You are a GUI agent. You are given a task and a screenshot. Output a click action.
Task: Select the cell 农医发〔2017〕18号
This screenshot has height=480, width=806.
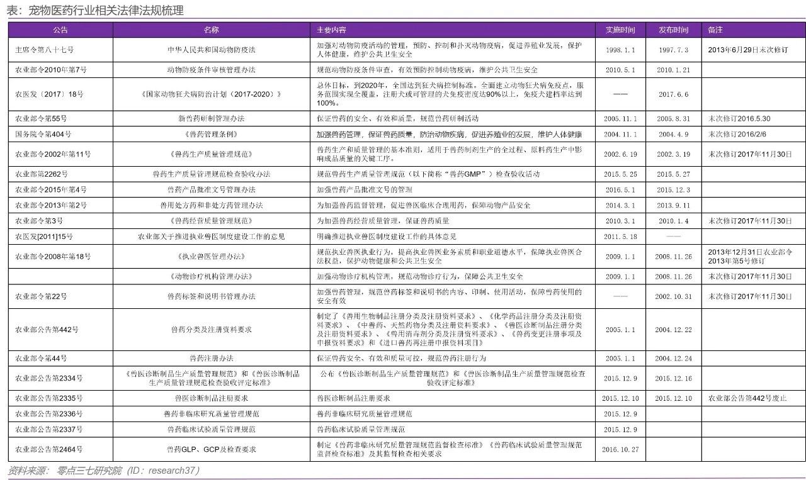(49, 94)
